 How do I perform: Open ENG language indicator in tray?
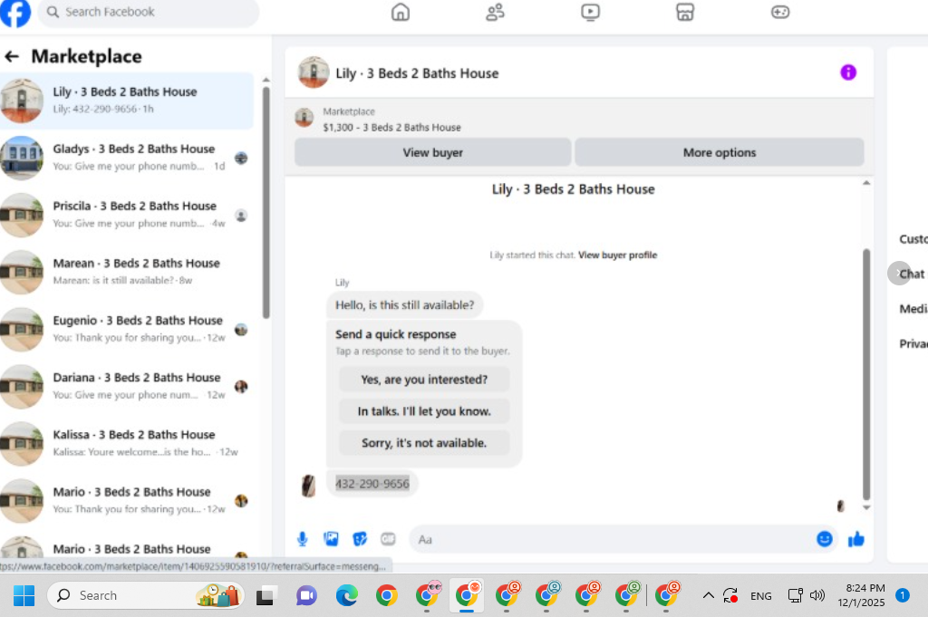(760, 596)
